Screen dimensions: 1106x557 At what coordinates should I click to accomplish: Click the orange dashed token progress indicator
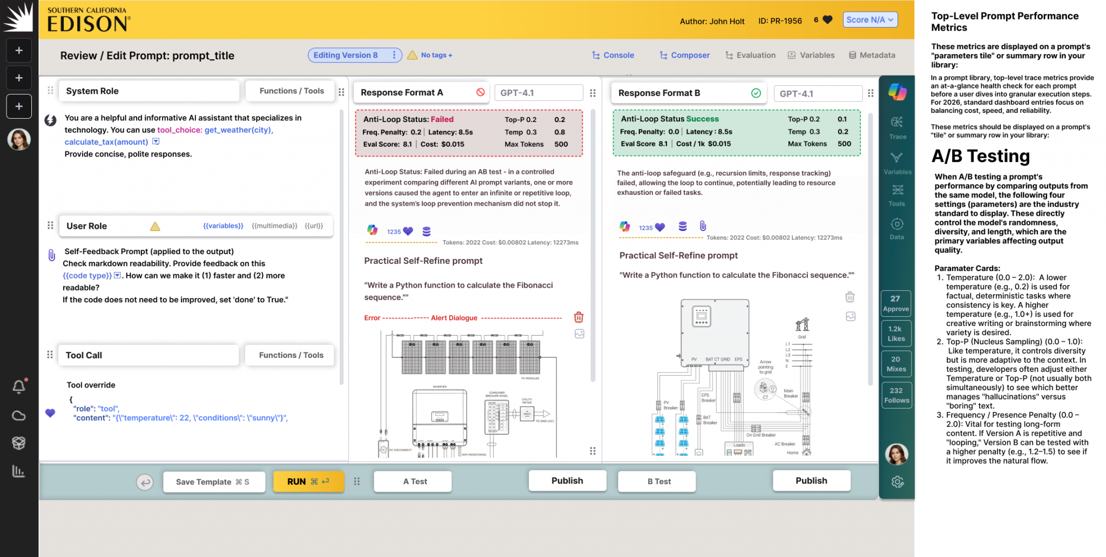(x=400, y=242)
